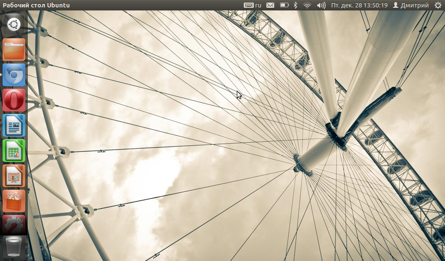The height and width of the screenshot is (261, 445).
Task: Launch the Opera browser from the launcher
Action: click(x=14, y=100)
